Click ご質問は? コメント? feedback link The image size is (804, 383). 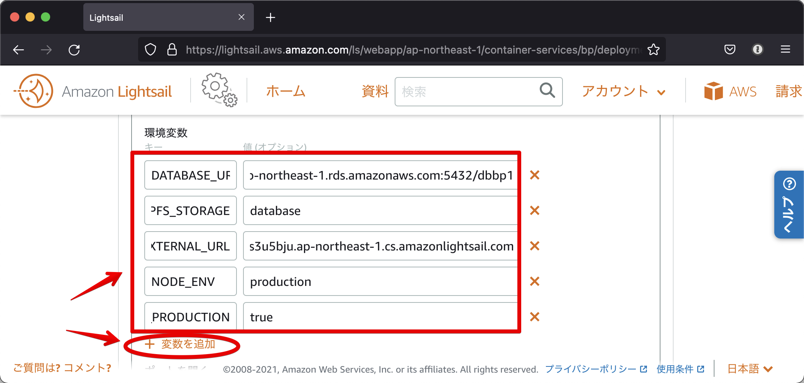pyautogui.click(x=62, y=368)
